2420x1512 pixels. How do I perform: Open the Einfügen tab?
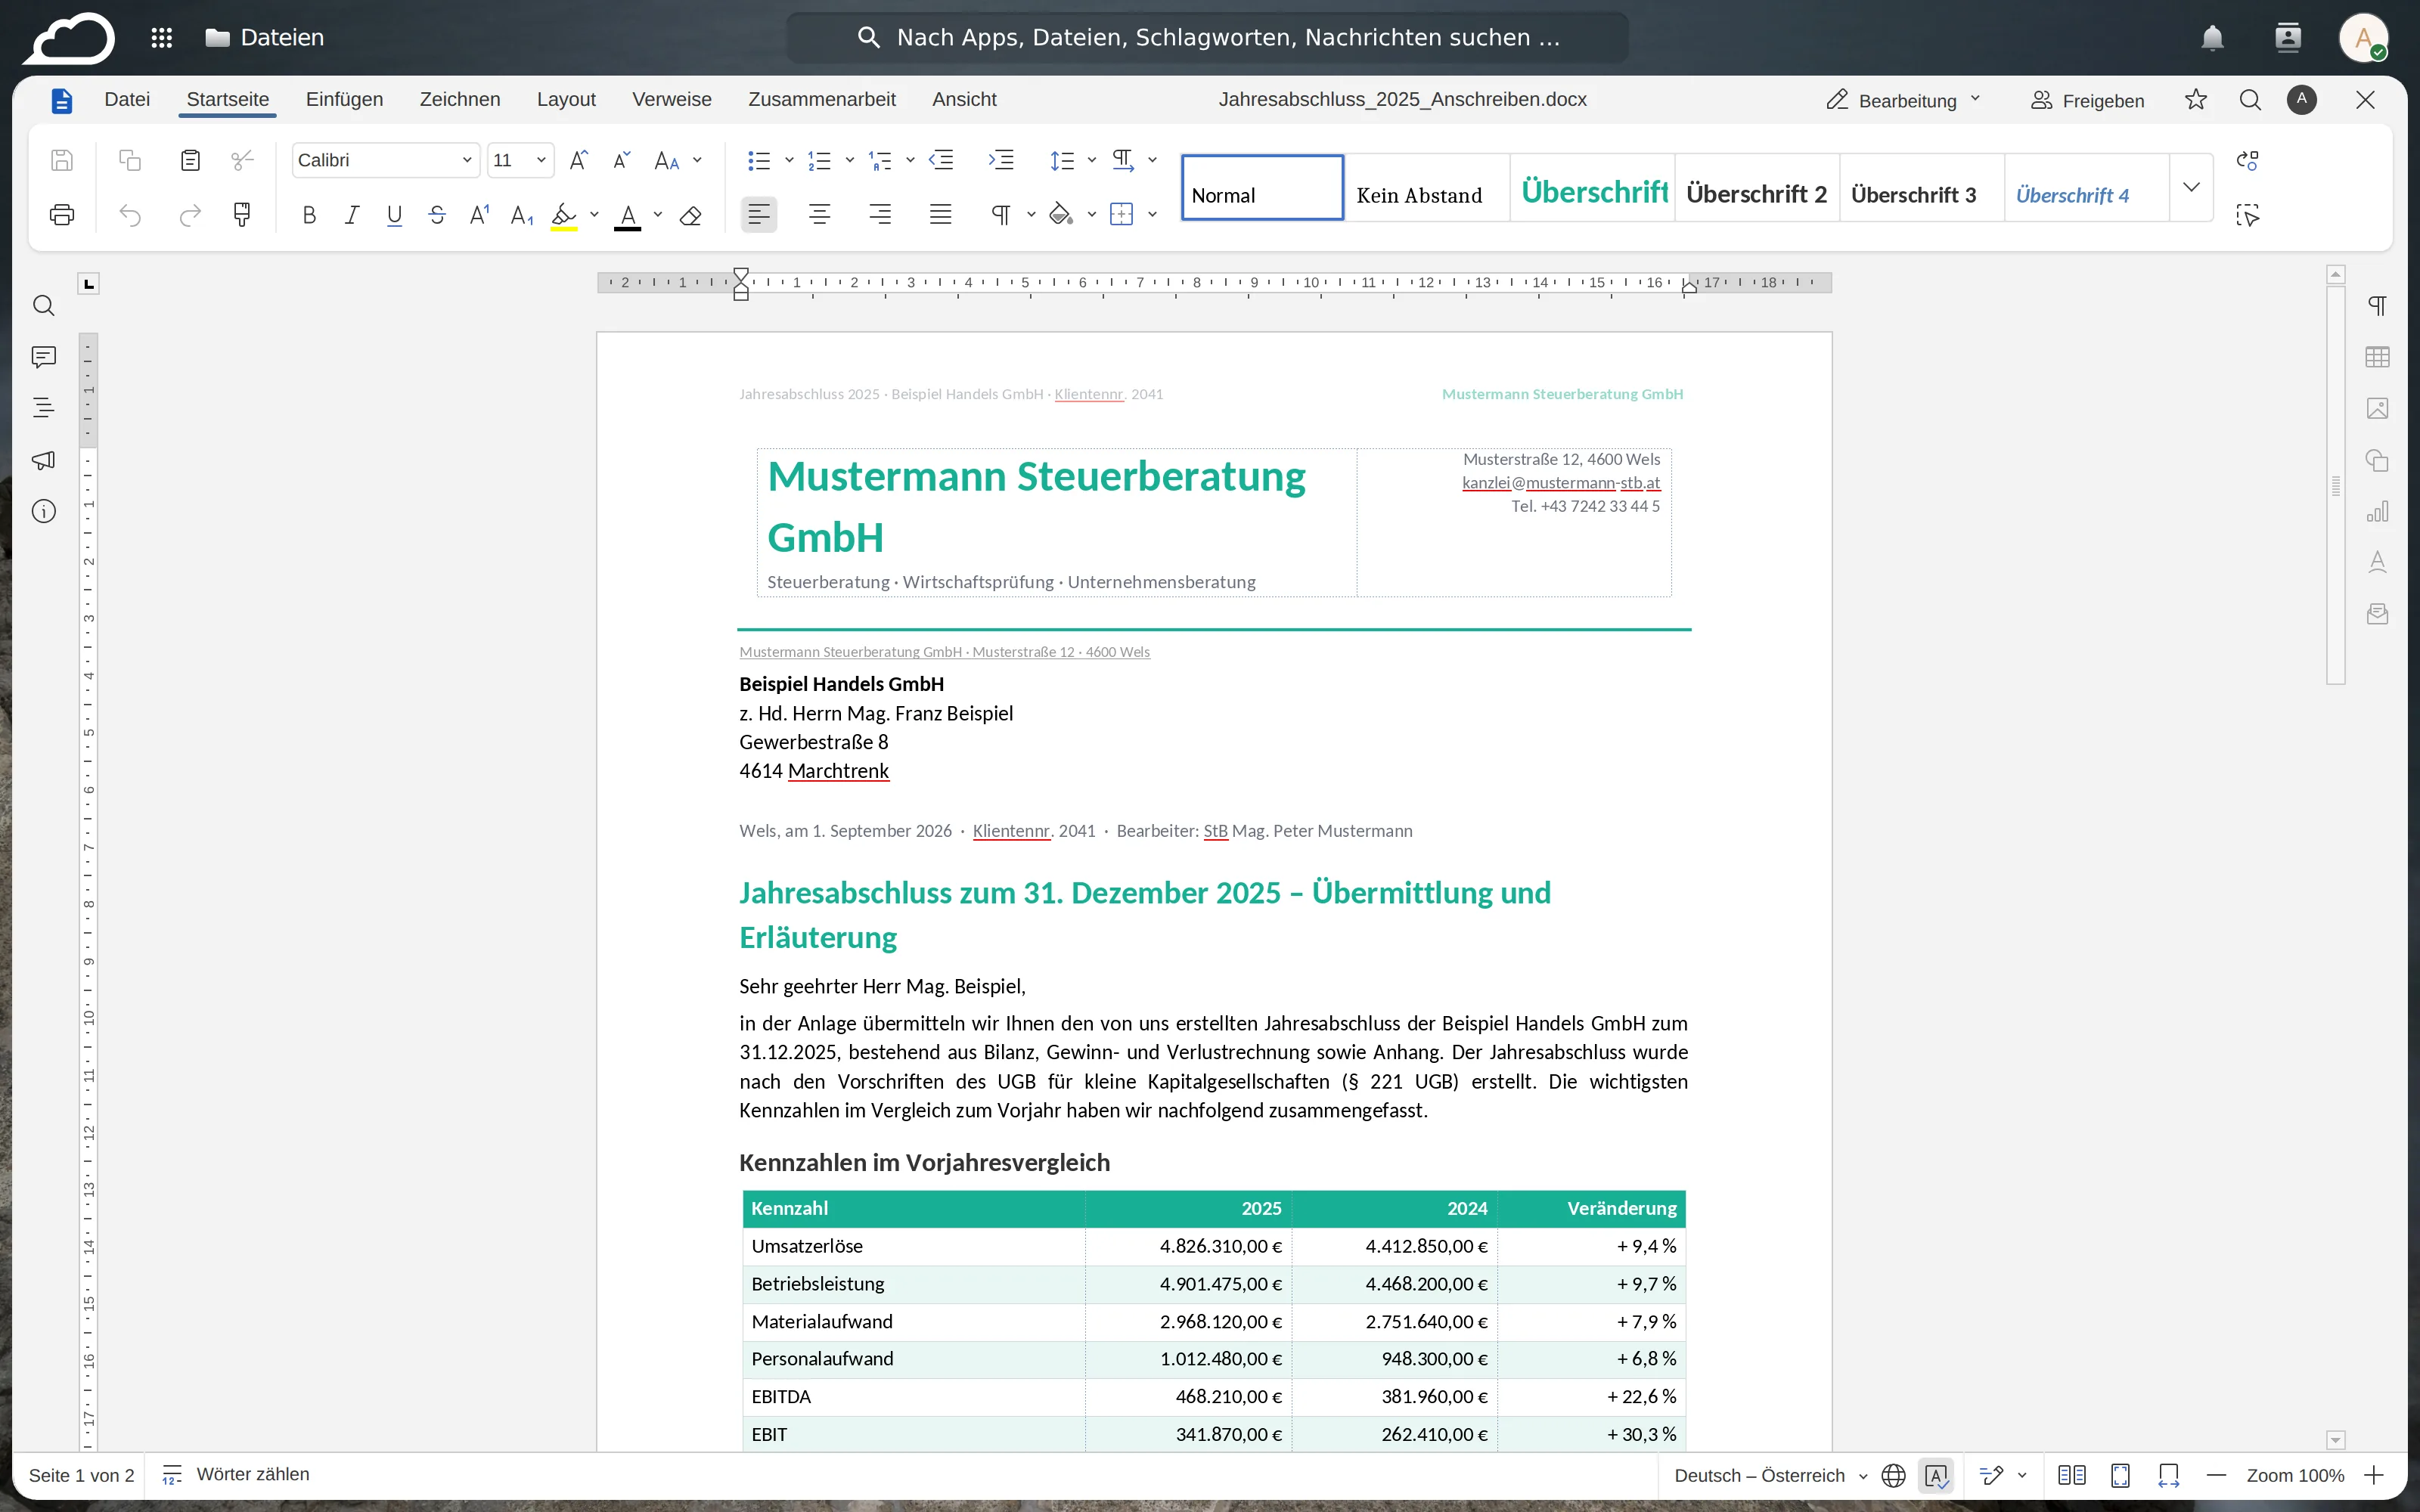tap(344, 99)
